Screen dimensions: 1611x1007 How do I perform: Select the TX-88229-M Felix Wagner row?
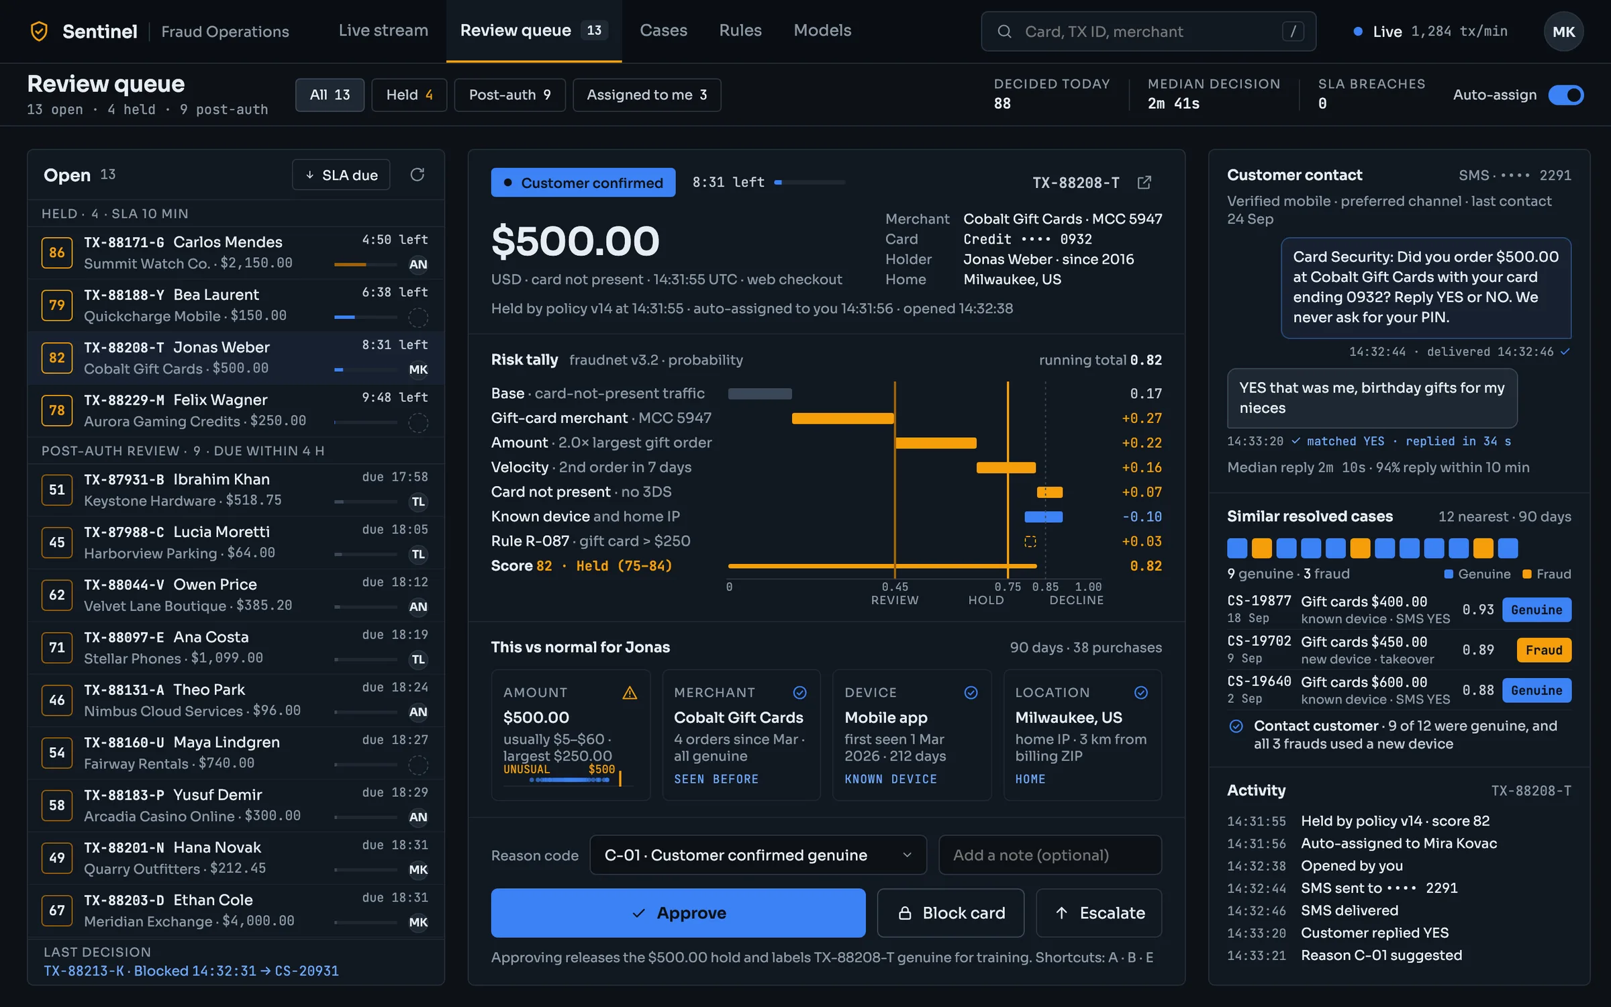coord(236,410)
